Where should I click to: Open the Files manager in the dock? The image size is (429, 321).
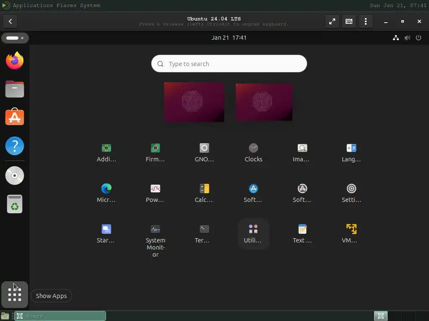15,89
